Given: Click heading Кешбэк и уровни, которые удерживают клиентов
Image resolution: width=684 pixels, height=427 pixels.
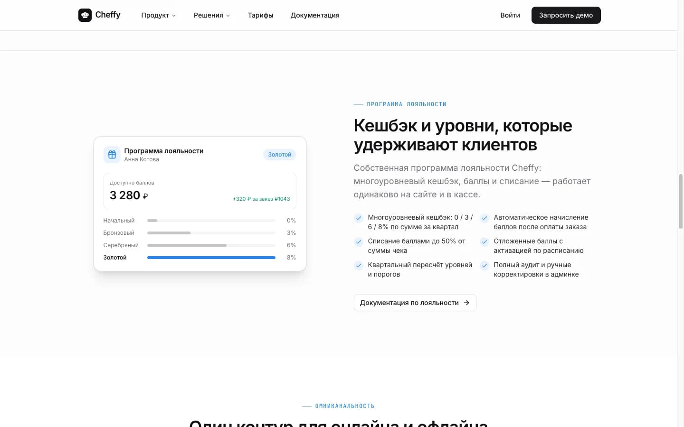Looking at the screenshot, I should 463,135.
